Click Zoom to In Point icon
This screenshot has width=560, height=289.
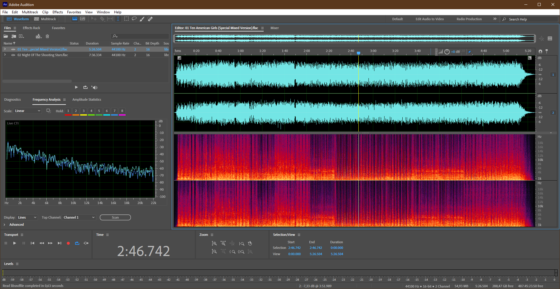coord(232,252)
